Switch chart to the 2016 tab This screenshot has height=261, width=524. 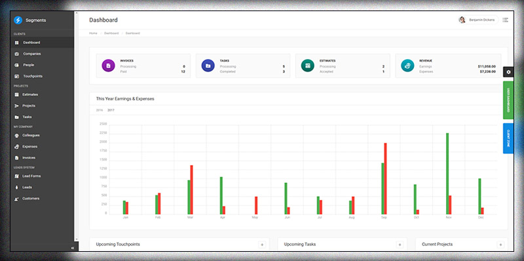(x=100, y=110)
